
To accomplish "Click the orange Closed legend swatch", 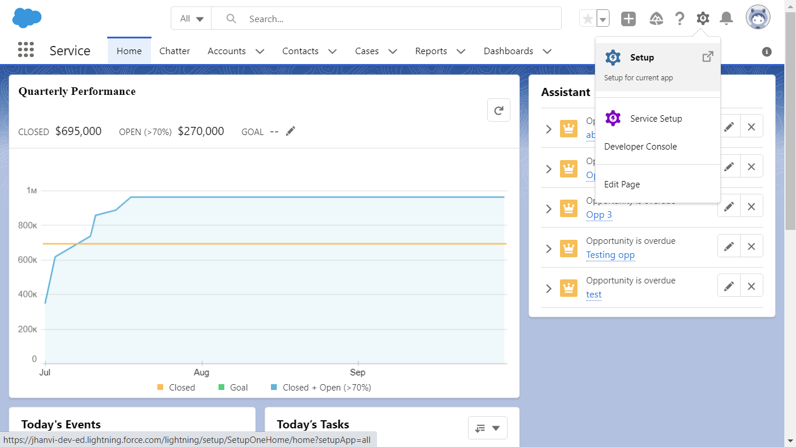I will (160, 388).
